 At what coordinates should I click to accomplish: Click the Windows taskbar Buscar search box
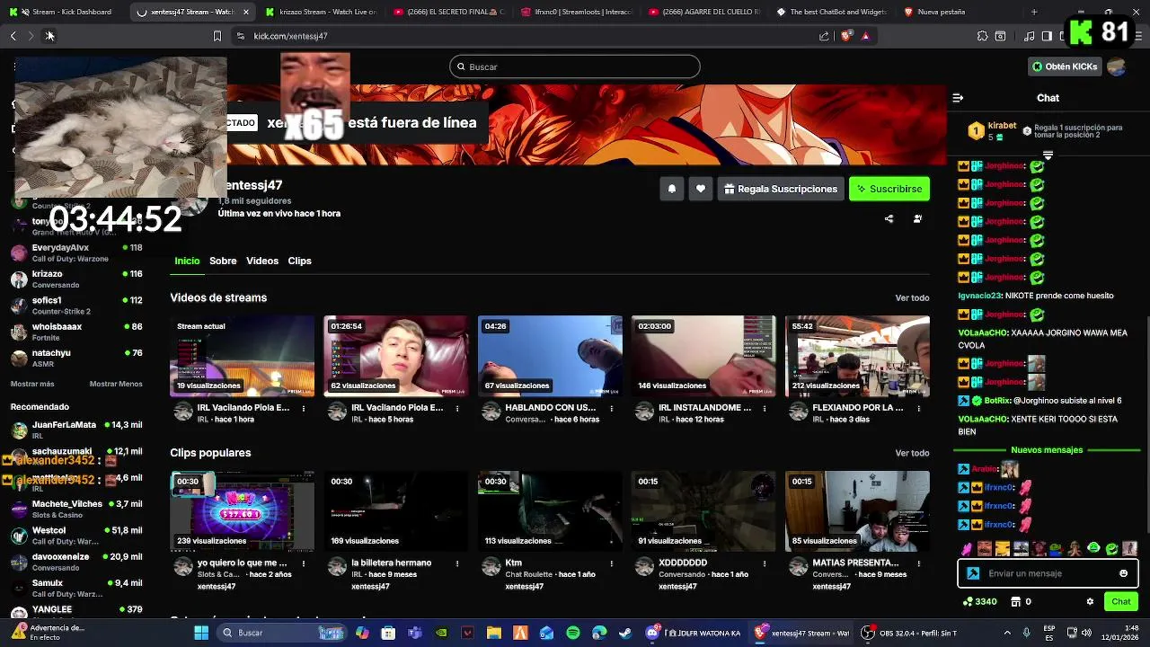point(281,633)
